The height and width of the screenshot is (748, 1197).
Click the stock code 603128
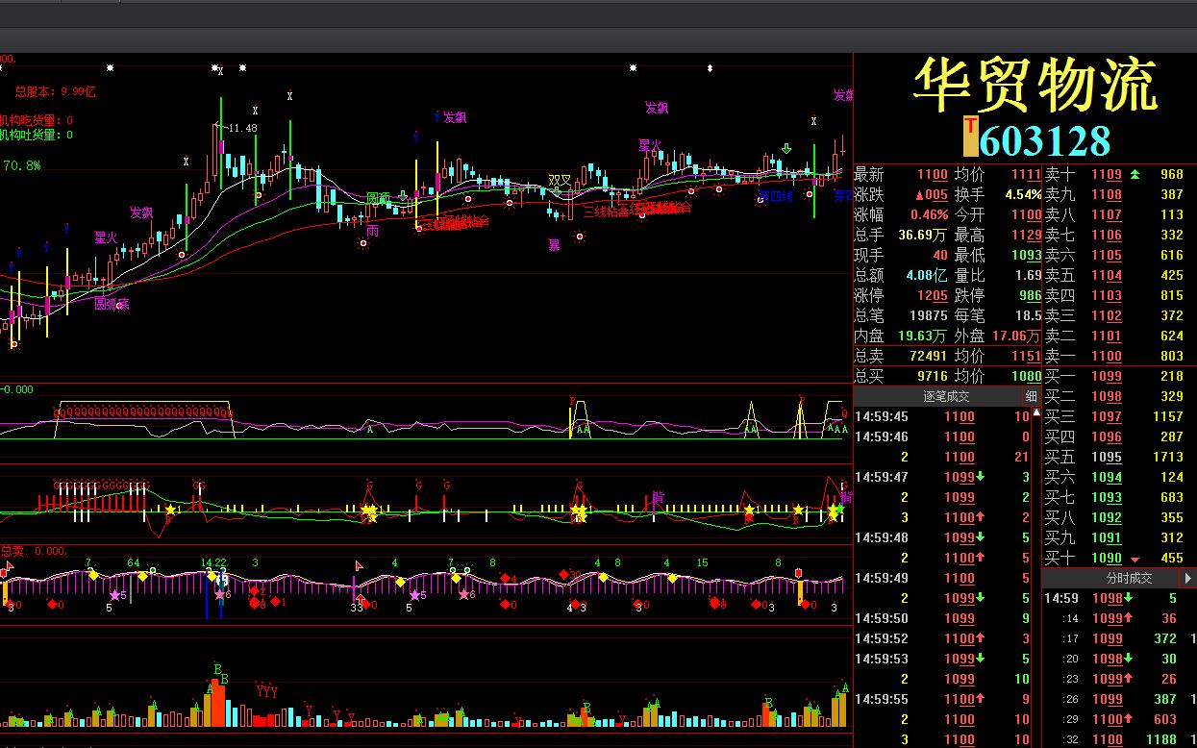click(1045, 140)
